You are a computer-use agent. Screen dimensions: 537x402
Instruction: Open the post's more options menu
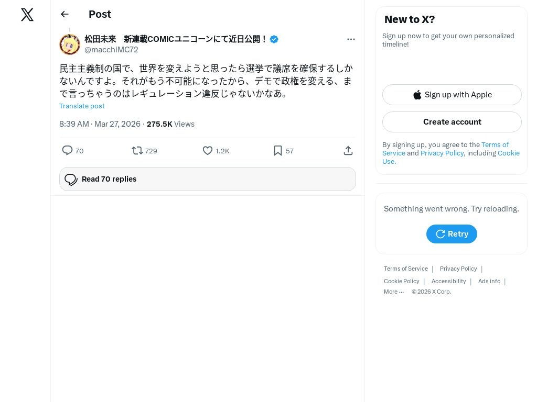tap(351, 39)
